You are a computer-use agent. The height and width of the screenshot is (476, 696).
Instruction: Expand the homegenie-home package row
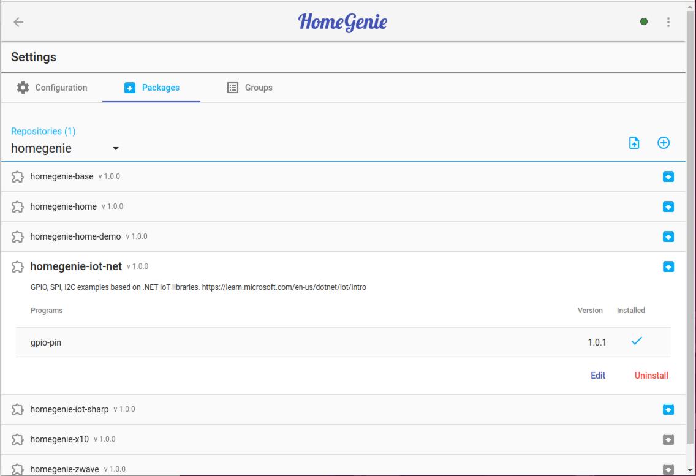pos(343,206)
